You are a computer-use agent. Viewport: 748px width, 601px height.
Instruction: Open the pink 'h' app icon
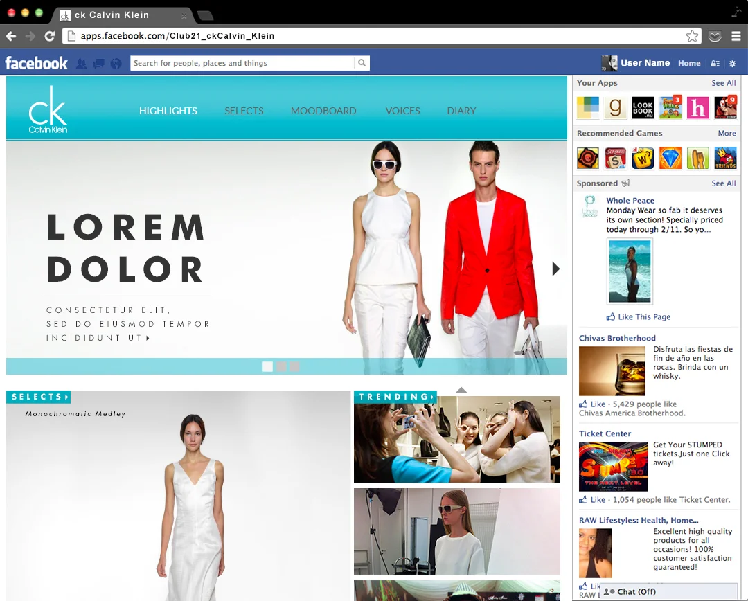(698, 107)
